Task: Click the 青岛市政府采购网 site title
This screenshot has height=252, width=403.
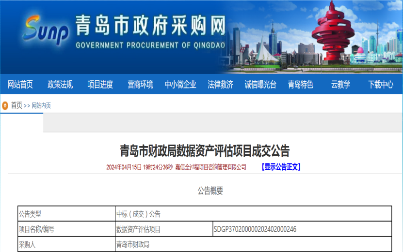Action: pyautogui.click(x=151, y=25)
